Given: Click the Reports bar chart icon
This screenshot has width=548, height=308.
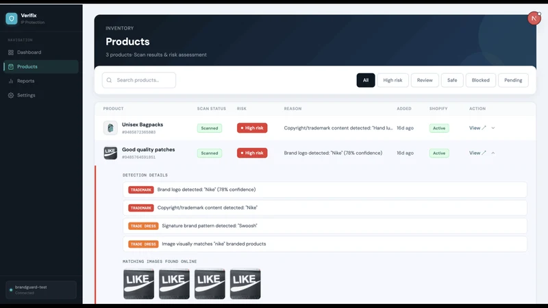Looking at the screenshot, I should pos(11,81).
